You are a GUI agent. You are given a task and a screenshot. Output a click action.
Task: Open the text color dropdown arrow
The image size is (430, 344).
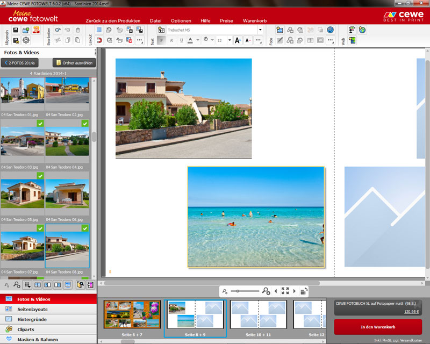[197, 40]
